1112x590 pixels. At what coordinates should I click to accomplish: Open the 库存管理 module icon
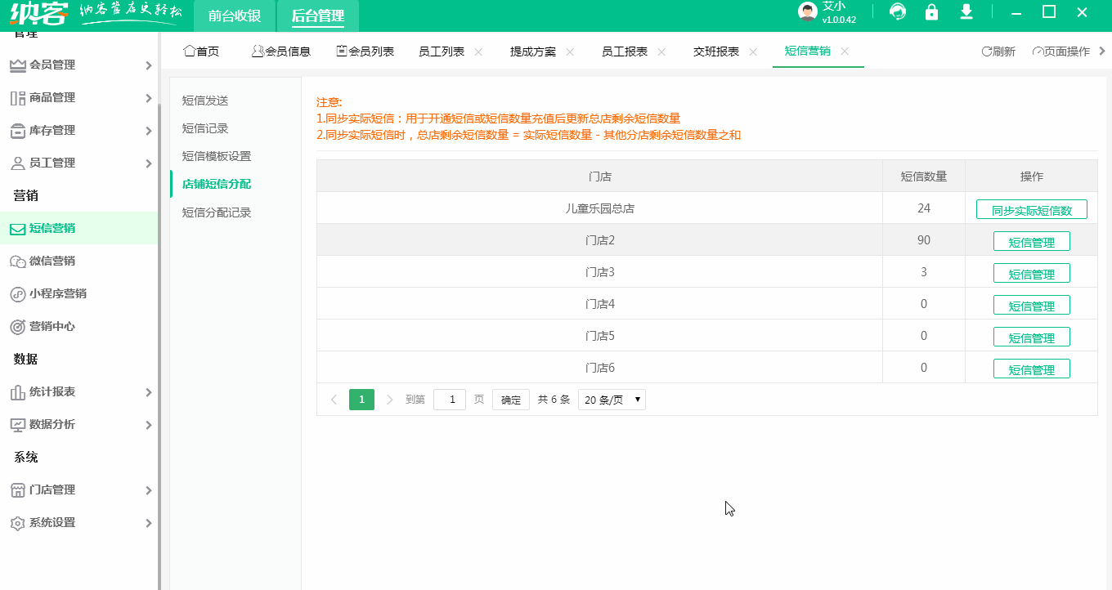pos(18,129)
